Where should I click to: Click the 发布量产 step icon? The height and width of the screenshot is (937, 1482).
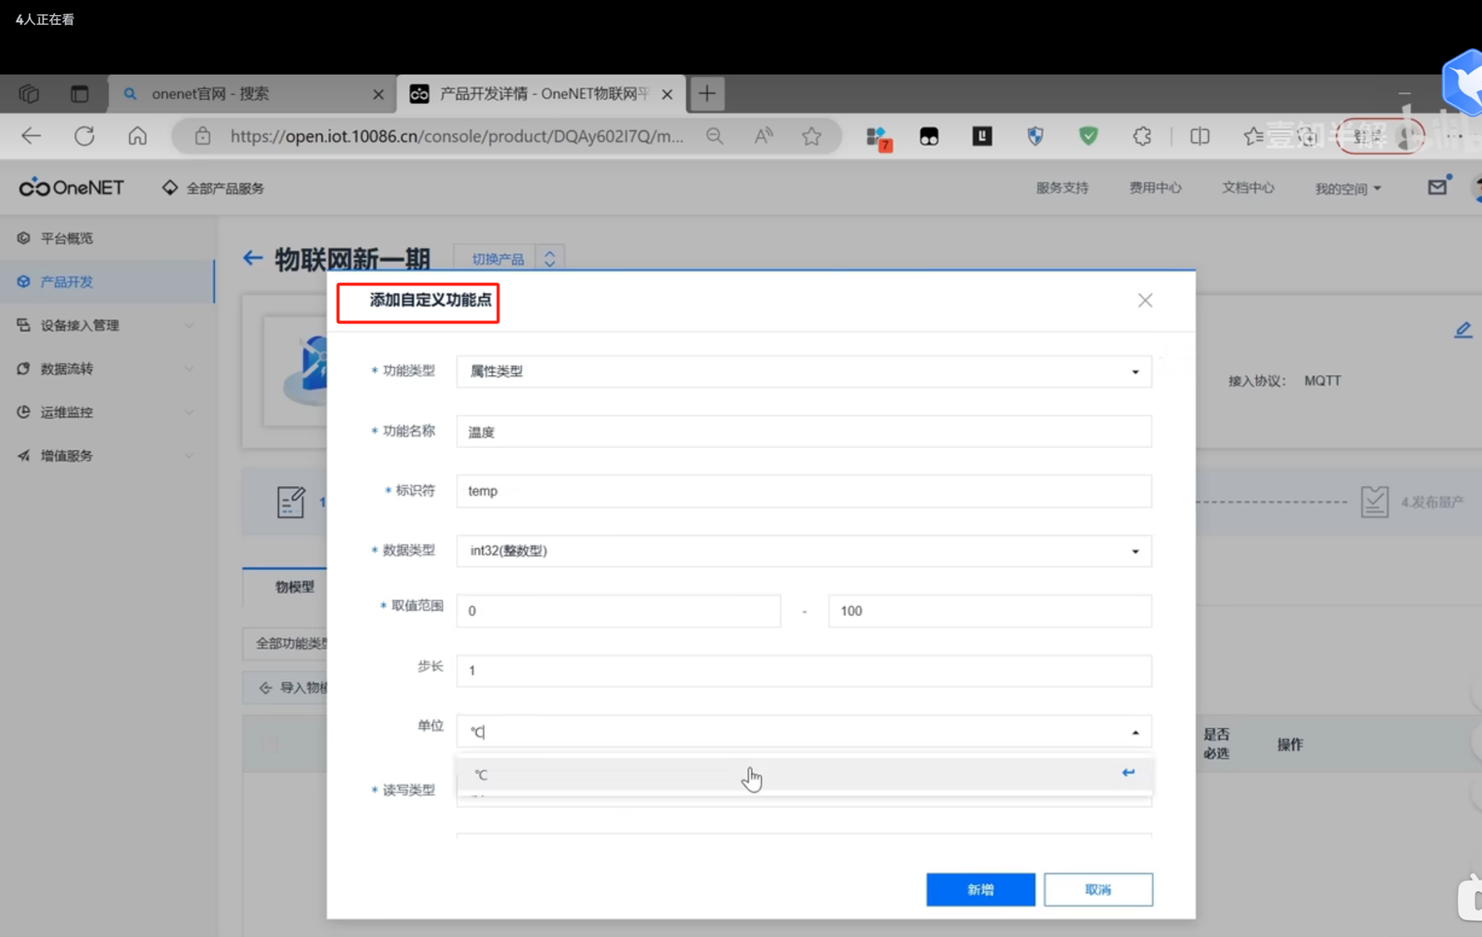[1375, 501]
